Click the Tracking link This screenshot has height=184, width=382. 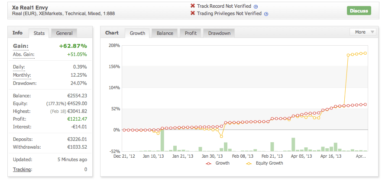[22, 169]
